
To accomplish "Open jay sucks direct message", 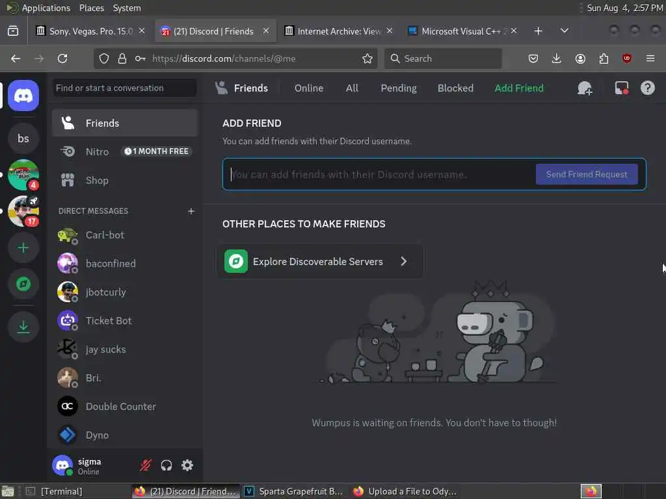I will pos(126,349).
